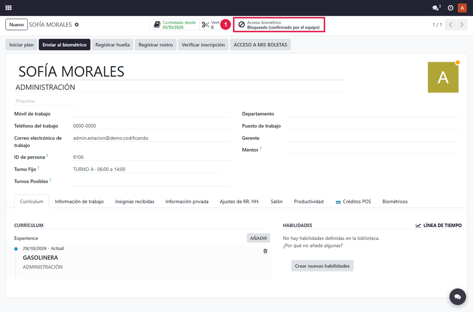473x312 pixels.
Task: Go to the next record arrow
Action: tap(461, 25)
